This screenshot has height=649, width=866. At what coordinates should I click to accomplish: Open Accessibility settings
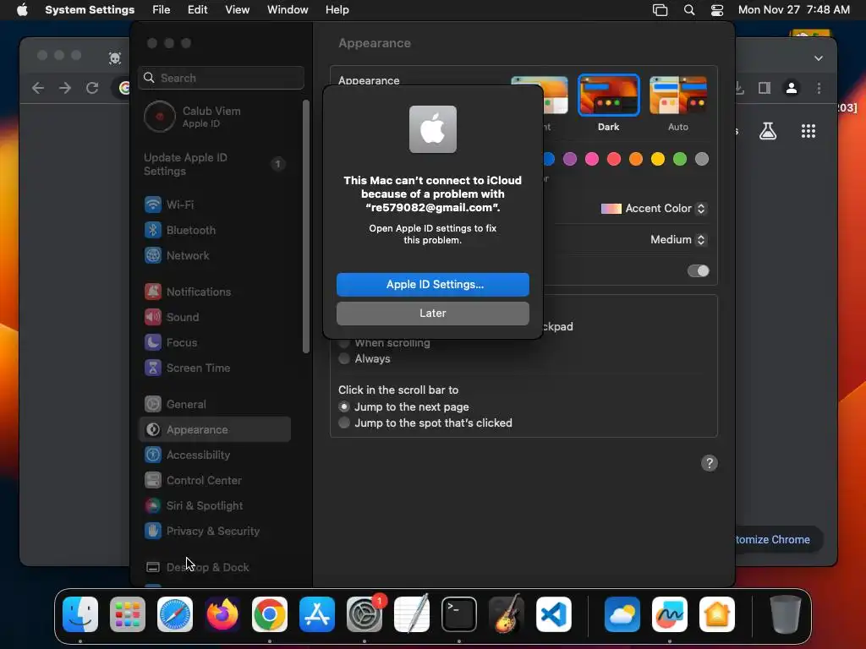(215, 455)
